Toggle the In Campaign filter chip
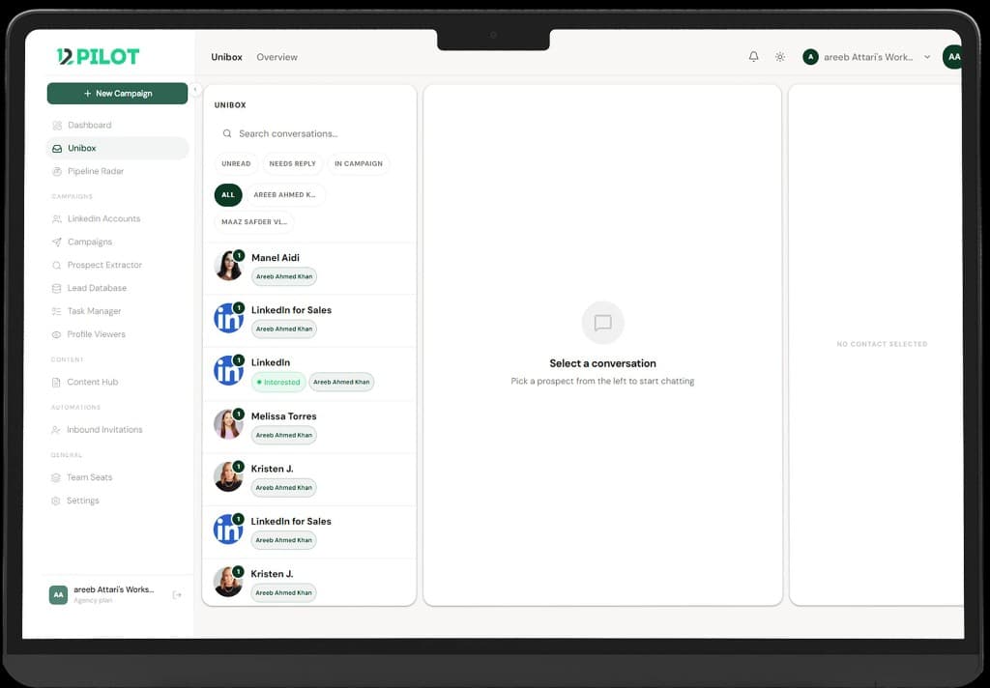This screenshot has height=688, width=990. pyautogui.click(x=359, y=163)
